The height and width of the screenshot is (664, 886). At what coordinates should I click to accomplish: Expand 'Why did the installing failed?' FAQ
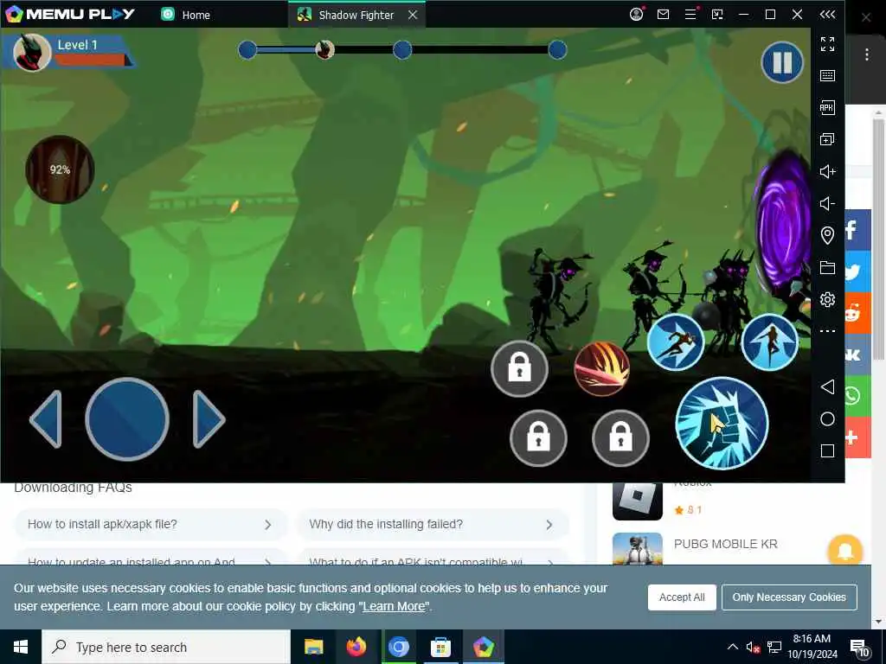[x=433, y=525]
